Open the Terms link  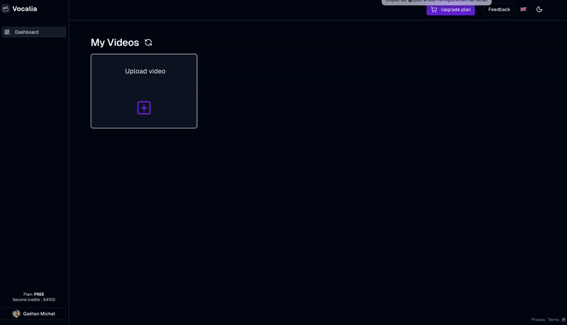click(553, 320)
